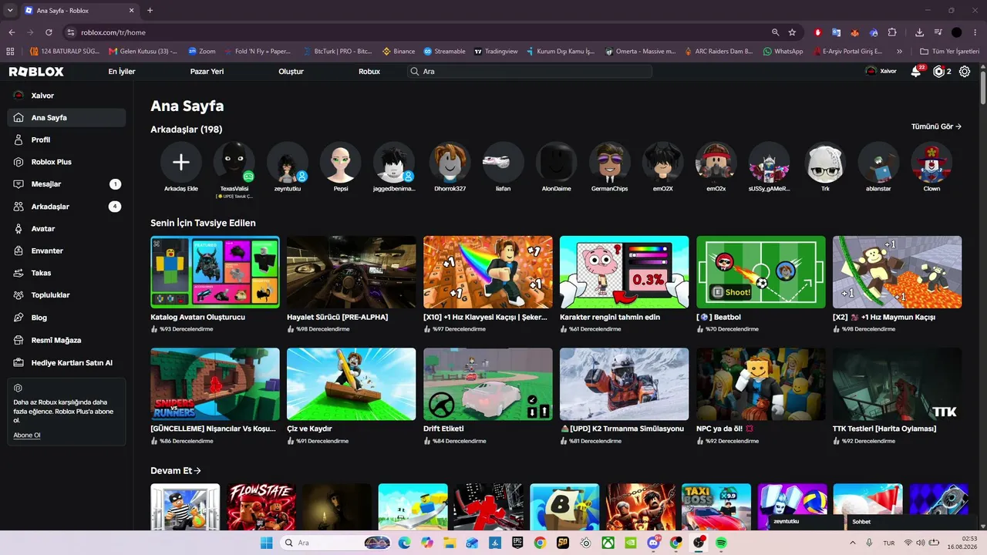The height and width of the screenshot is (555, 987).
Task: Open the WhatsApp bookmark
Action: pos(783,52)
